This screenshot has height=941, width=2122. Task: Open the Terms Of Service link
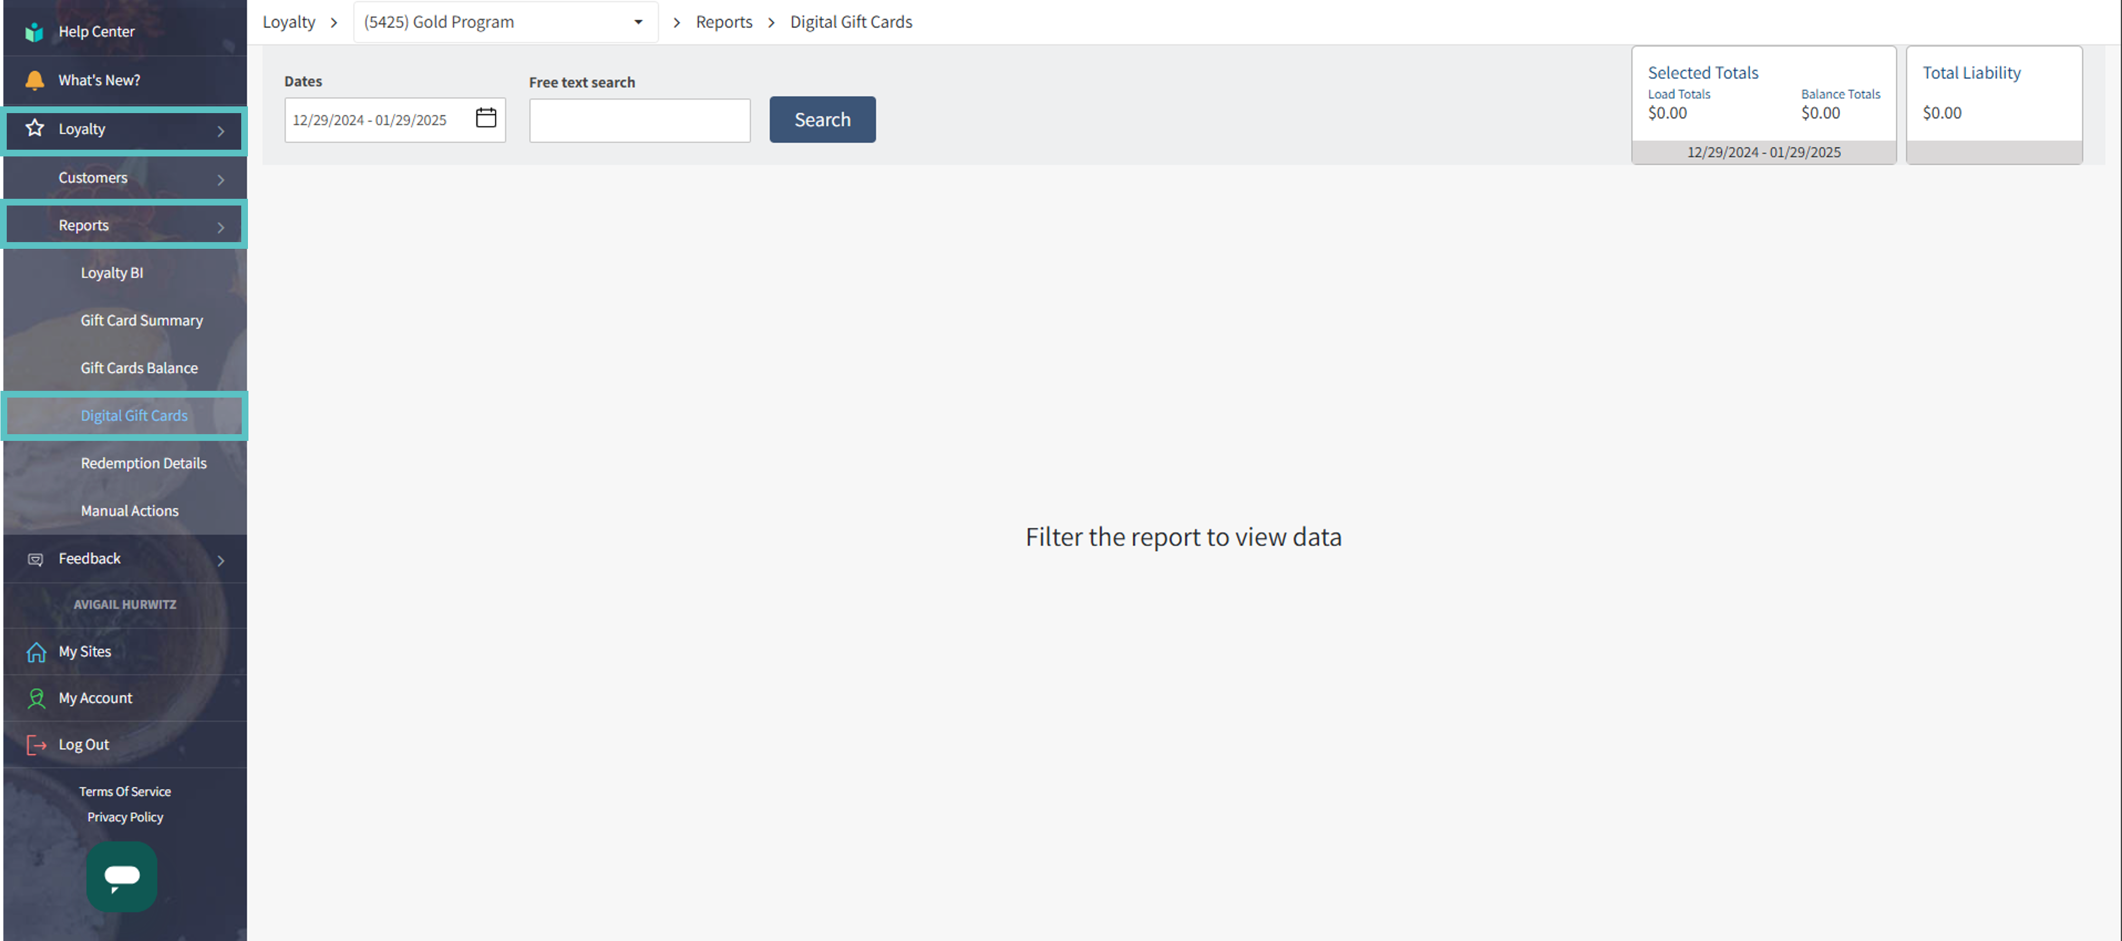125,791
